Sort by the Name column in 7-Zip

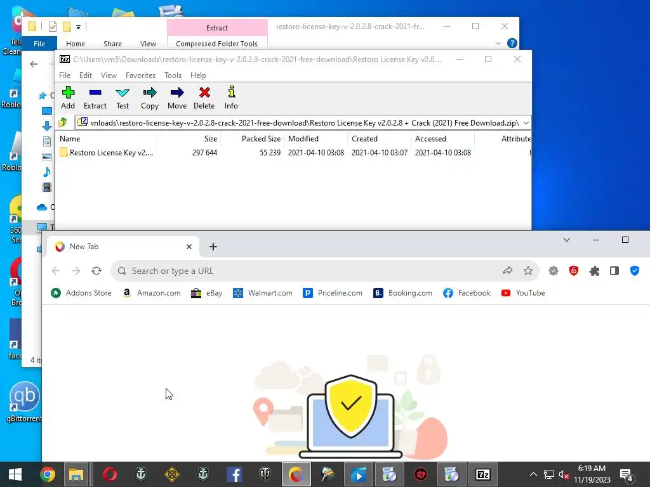(x=106, y=139)
